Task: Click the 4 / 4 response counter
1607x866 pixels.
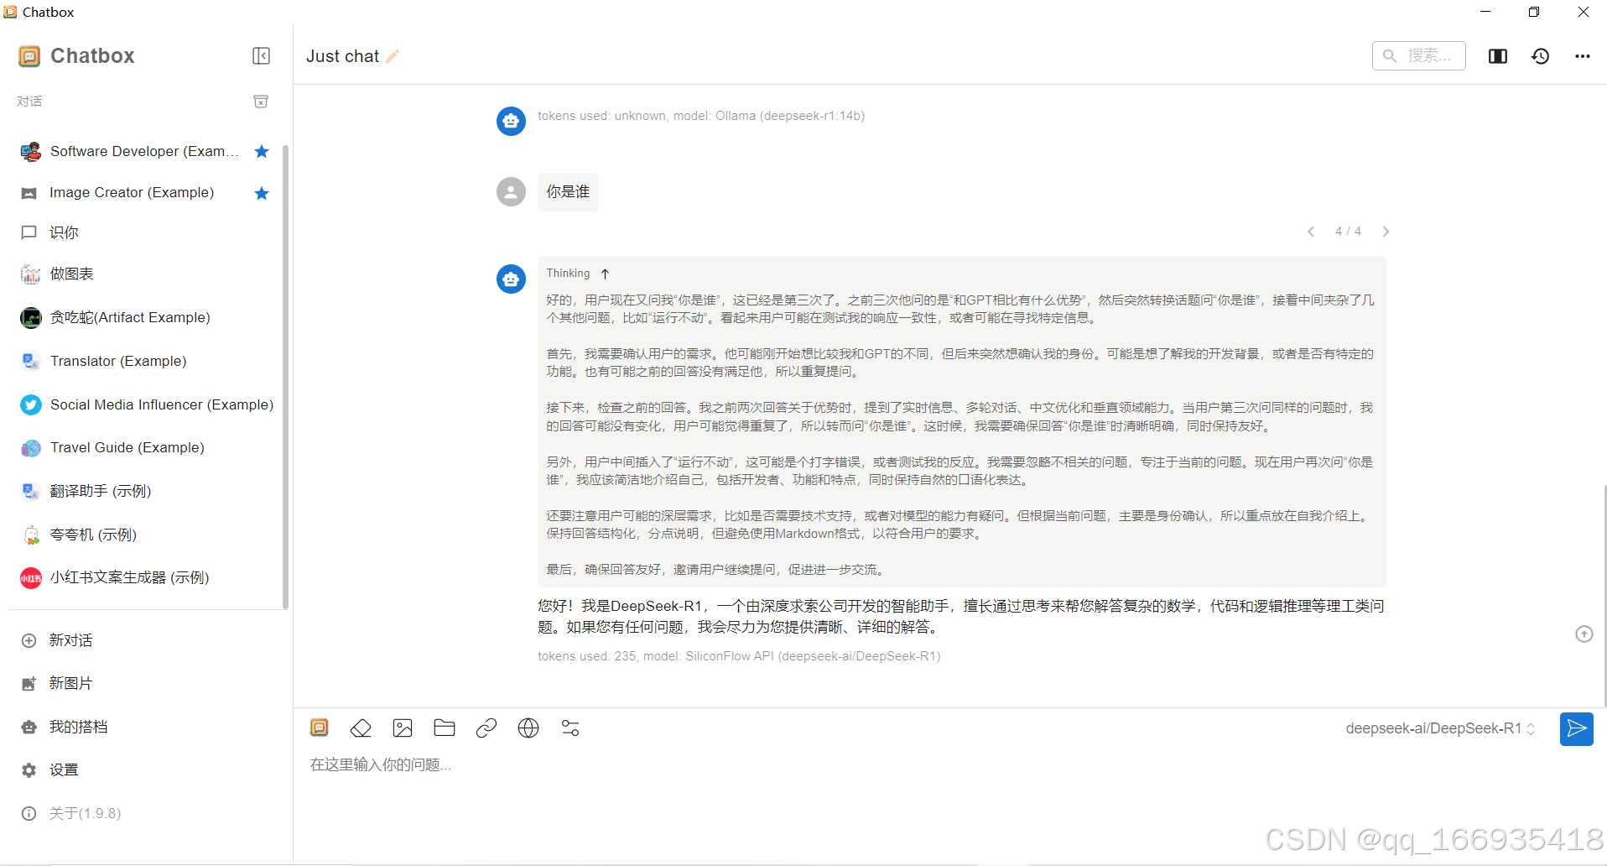Action: (1348, 232)
